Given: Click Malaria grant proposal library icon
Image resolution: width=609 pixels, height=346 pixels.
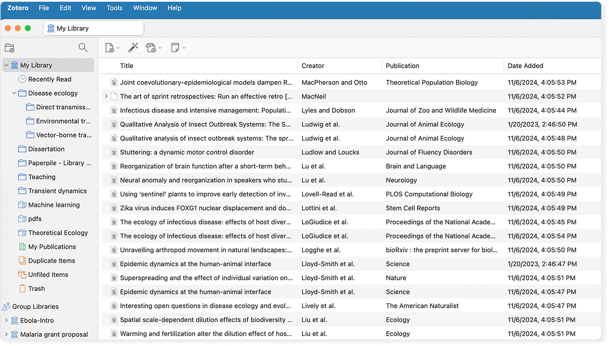Looking at the screenshot, I should coord(14,335).
